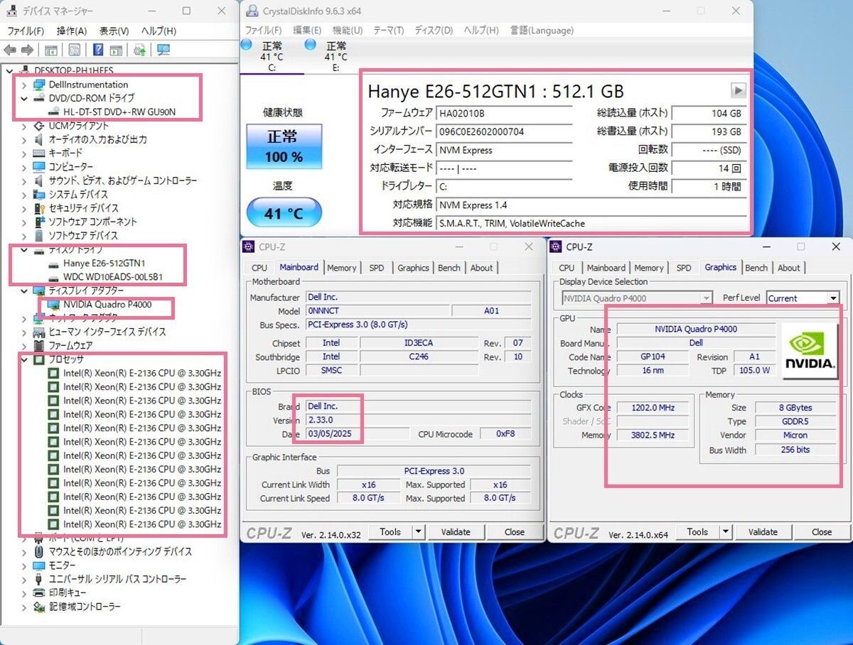This screenshot has width=853, height=645.
Task: Click the update driver gear icon in toolbar
Action: pyautogui.click(x=140, y=50)
